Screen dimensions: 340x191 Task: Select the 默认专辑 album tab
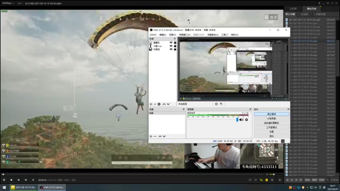pos(290,14)
